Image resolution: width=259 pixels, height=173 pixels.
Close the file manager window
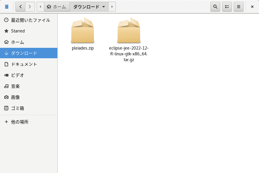pyautogui.click(x=252, y=7)
